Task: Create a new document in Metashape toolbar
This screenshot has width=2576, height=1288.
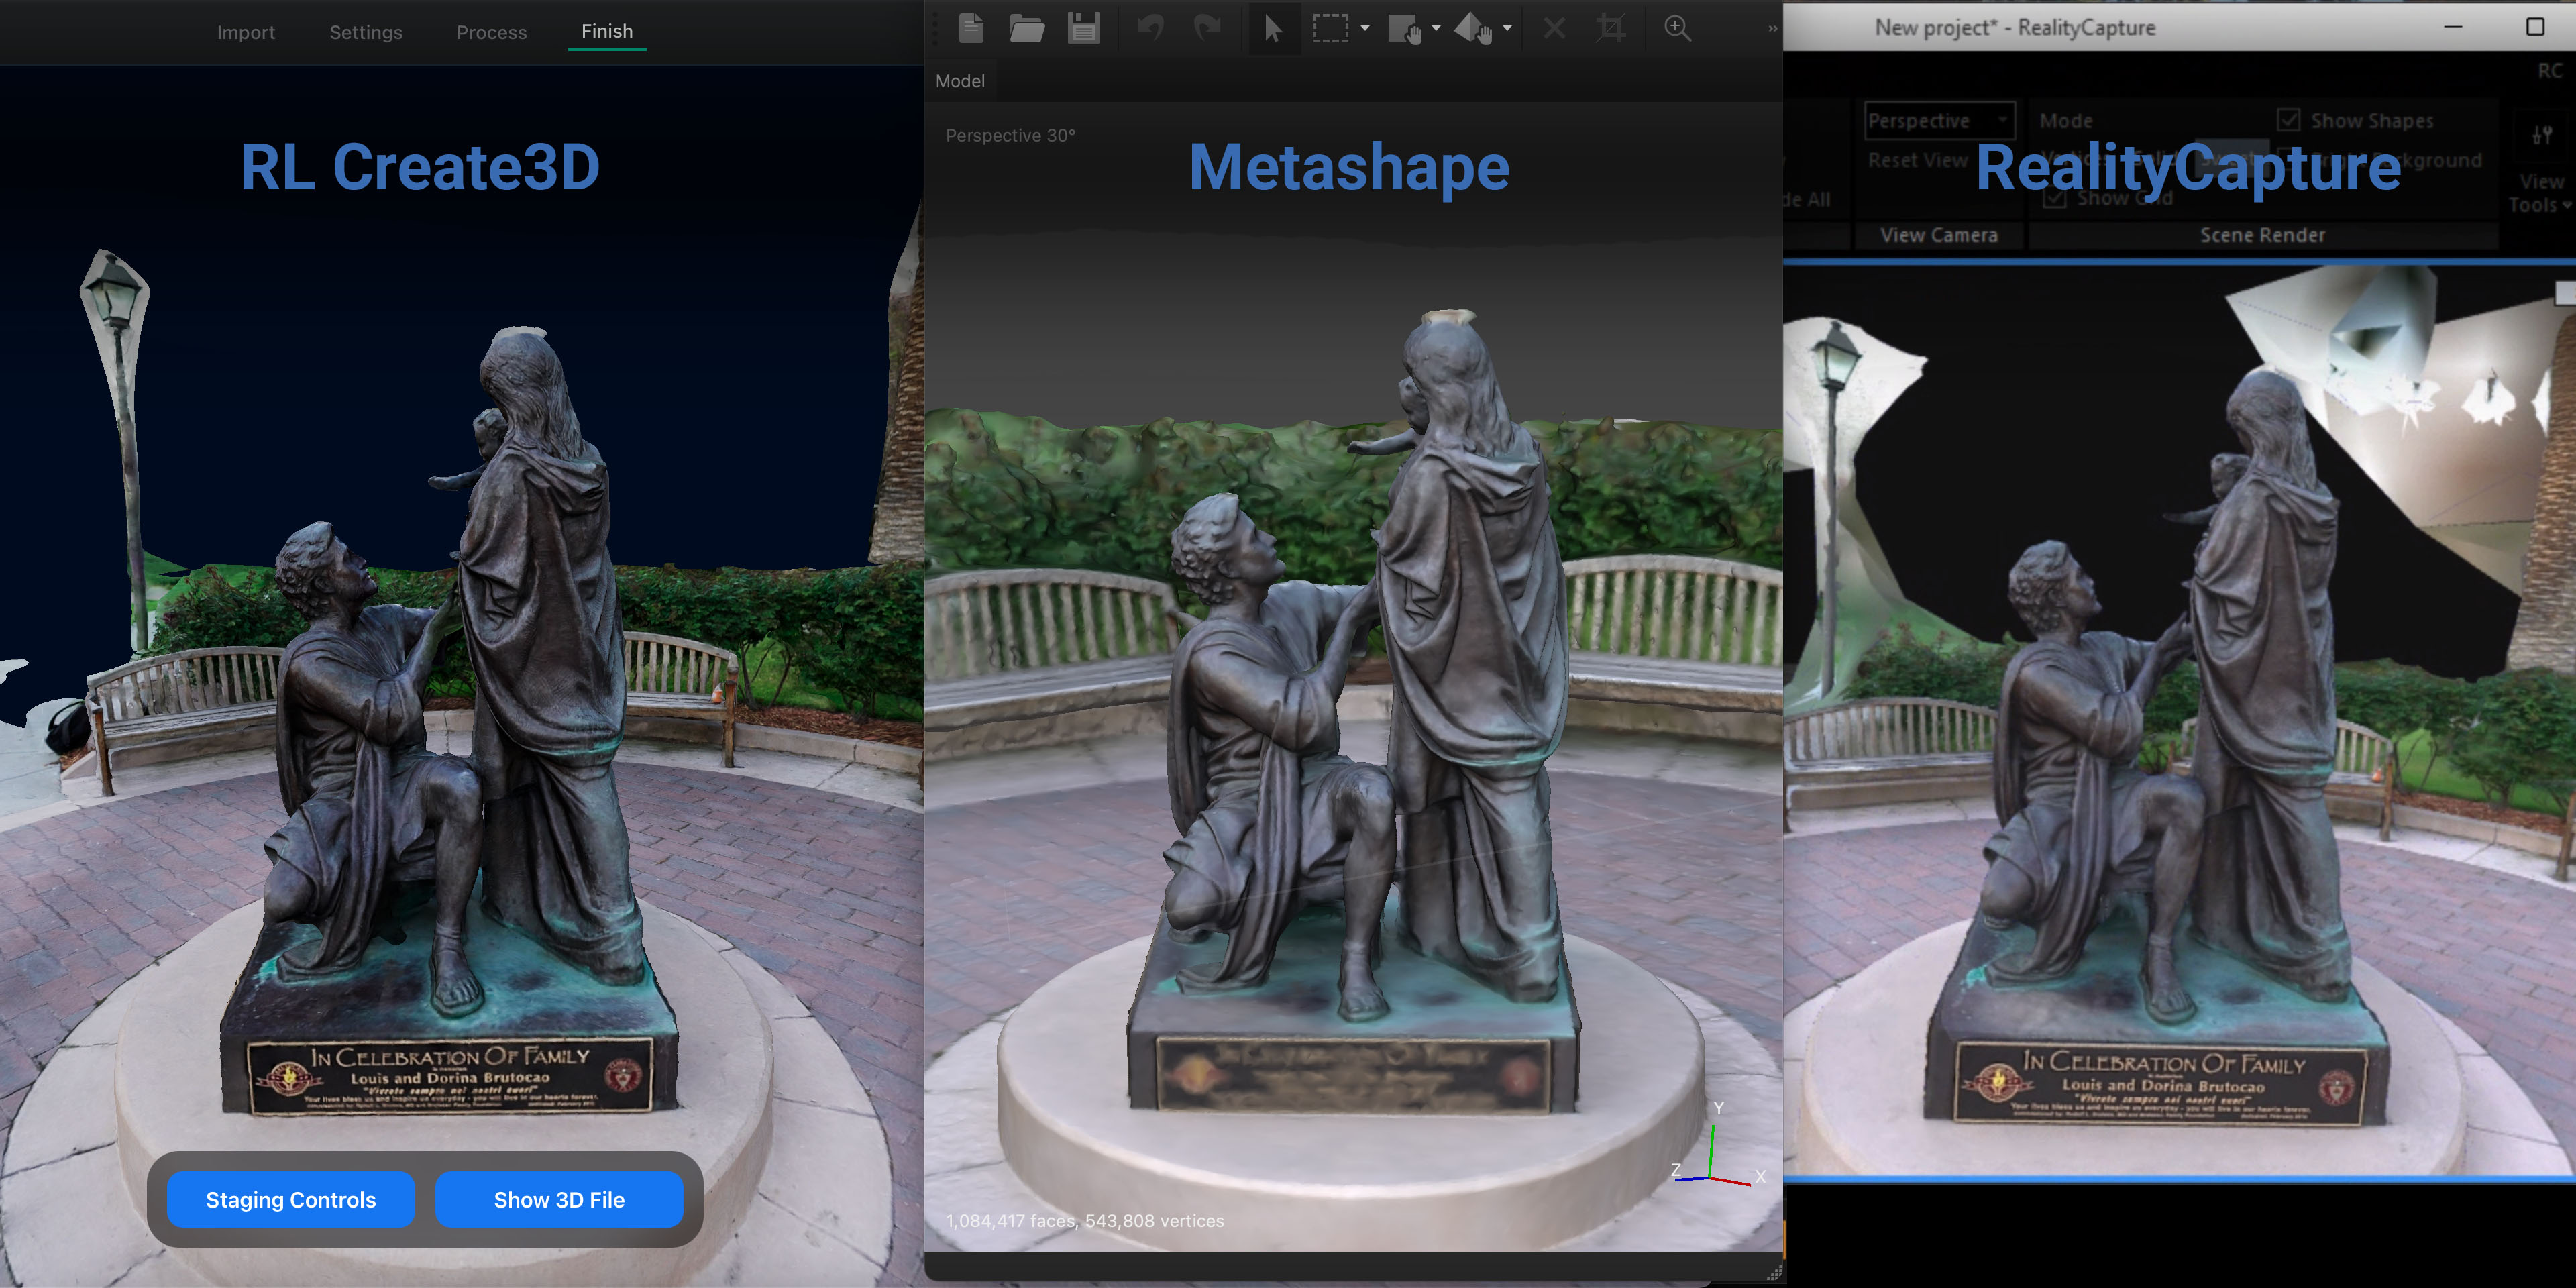Action: coord(971,28)
